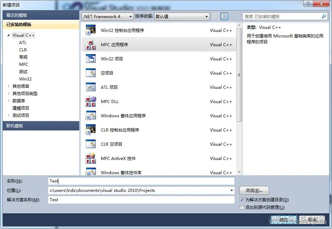Click the template list scroll up arrow
The height and width of the screenshot is (229, 332).
[239, 25]
